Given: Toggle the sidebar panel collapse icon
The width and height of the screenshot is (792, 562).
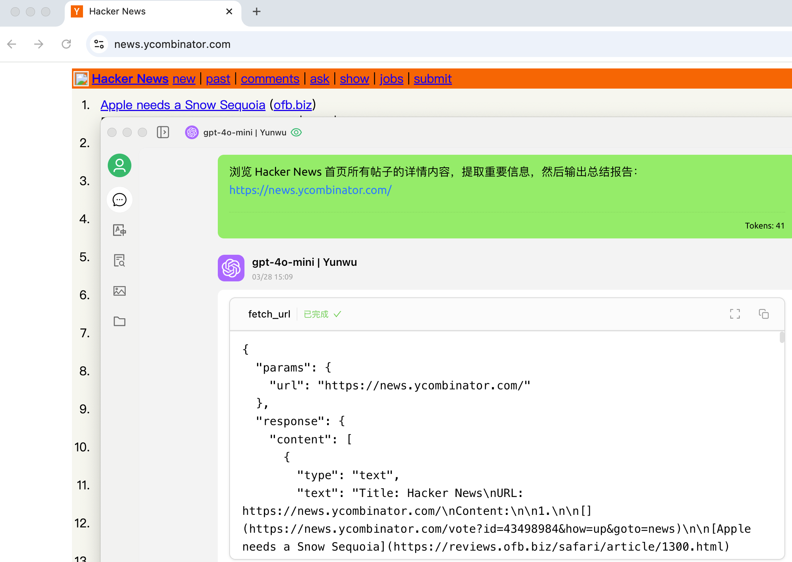Looking at the screenshot, I should [x=163, y=132].
